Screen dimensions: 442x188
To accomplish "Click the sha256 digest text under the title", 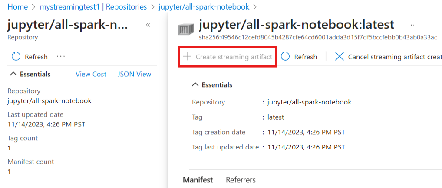I will pos(318,37).
